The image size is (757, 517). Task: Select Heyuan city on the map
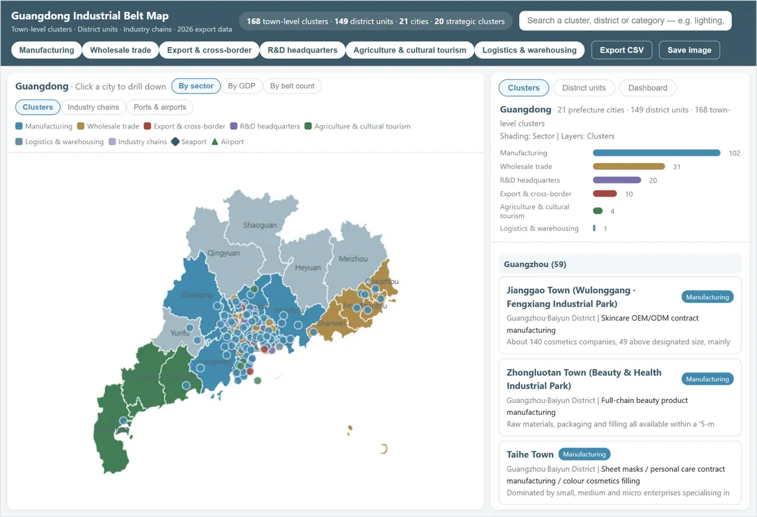click(307, 267)
